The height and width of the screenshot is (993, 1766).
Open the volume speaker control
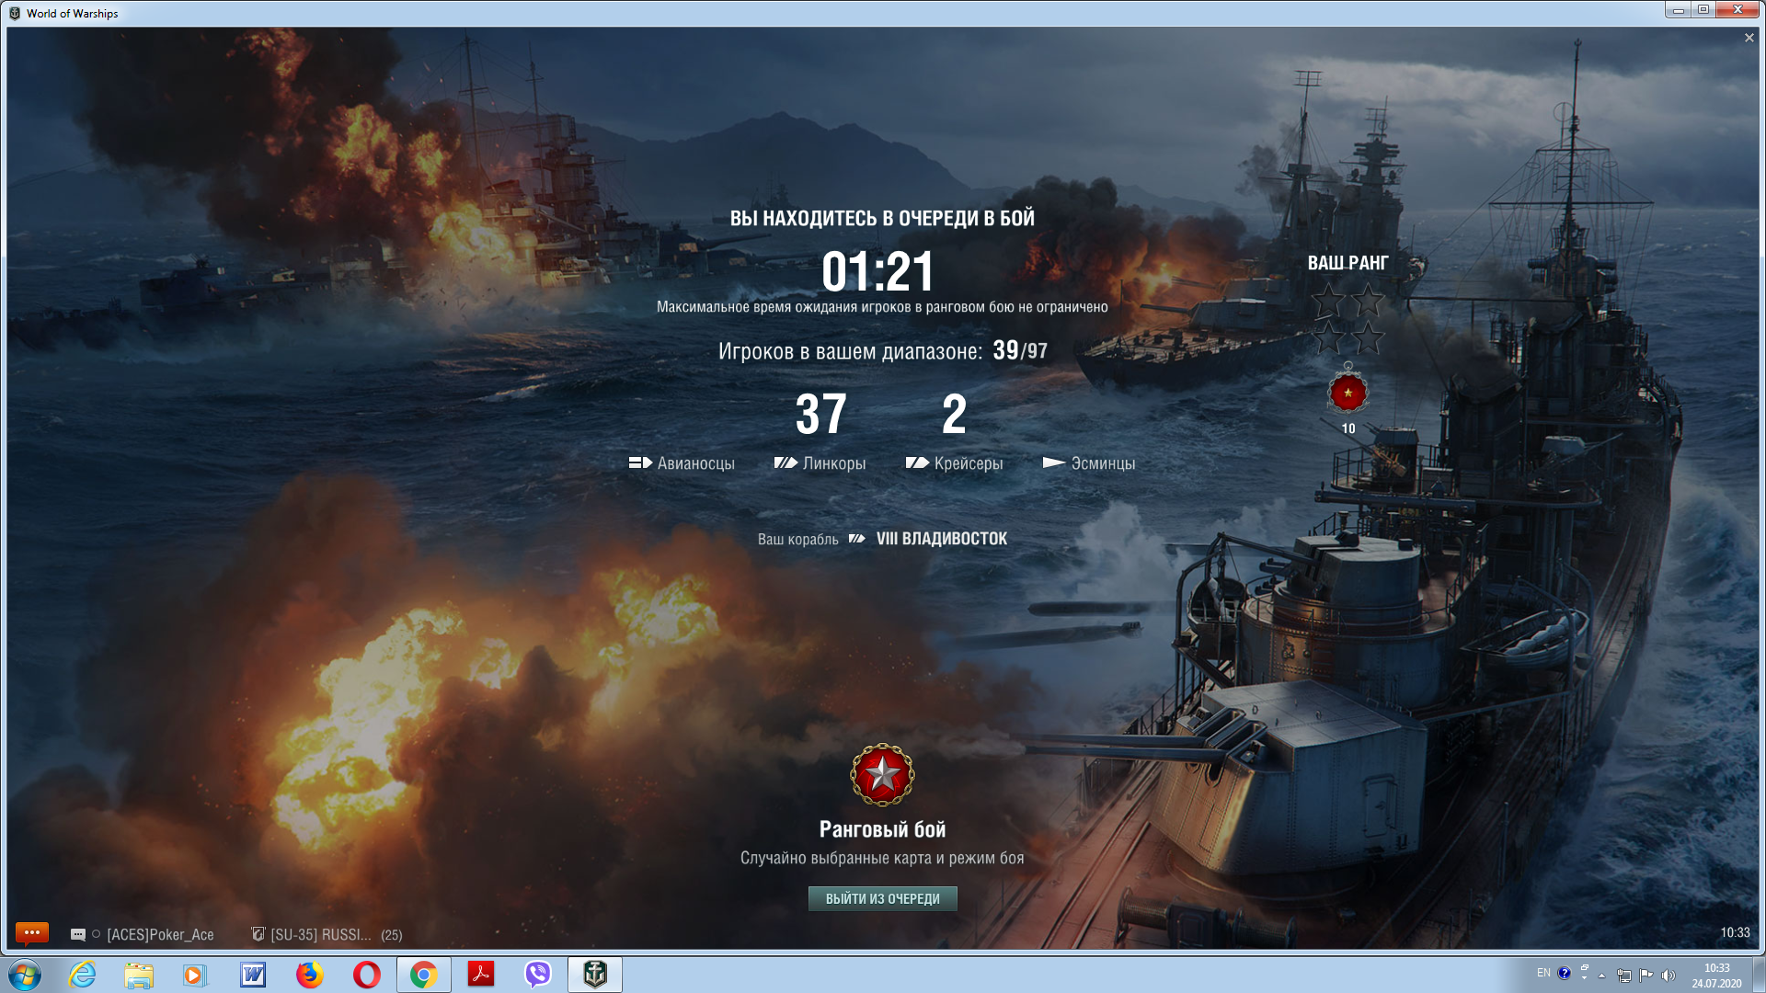coord(1668,976)
